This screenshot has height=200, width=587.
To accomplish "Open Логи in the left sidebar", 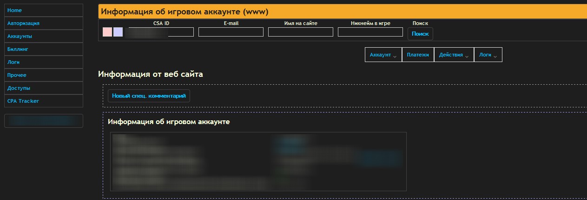I will pyautogui.click(x=44, y=62).
